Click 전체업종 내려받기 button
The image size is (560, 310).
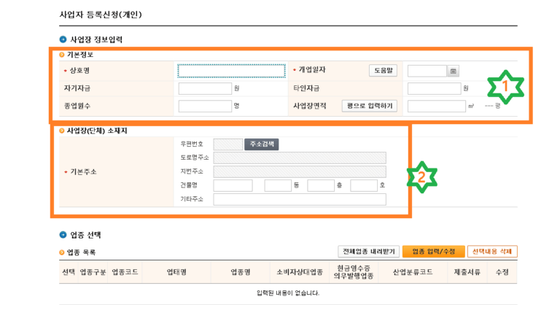(368, 251)
